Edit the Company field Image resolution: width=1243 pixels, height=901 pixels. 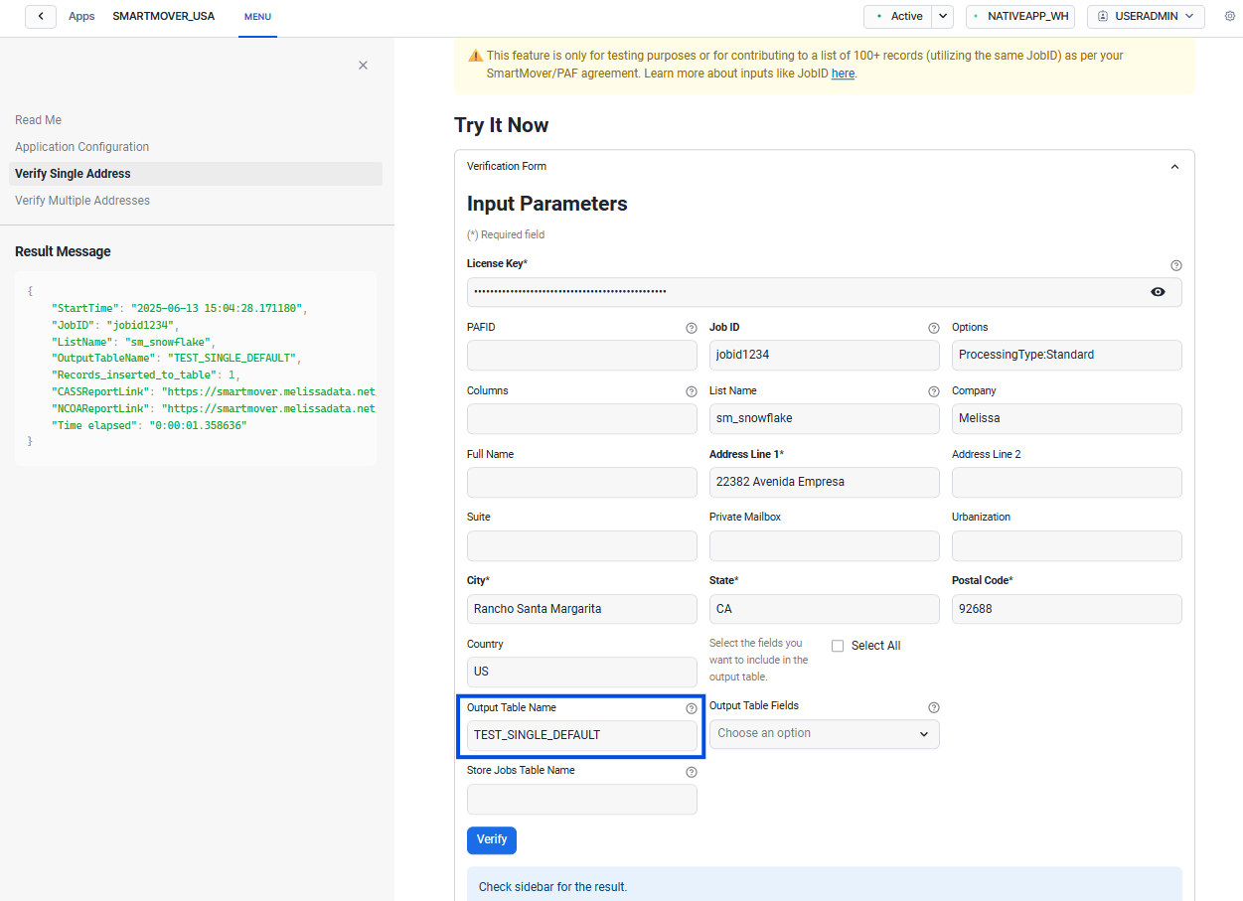(1067, 419)
